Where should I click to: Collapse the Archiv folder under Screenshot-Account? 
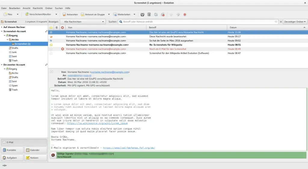(x=8, y=40)
